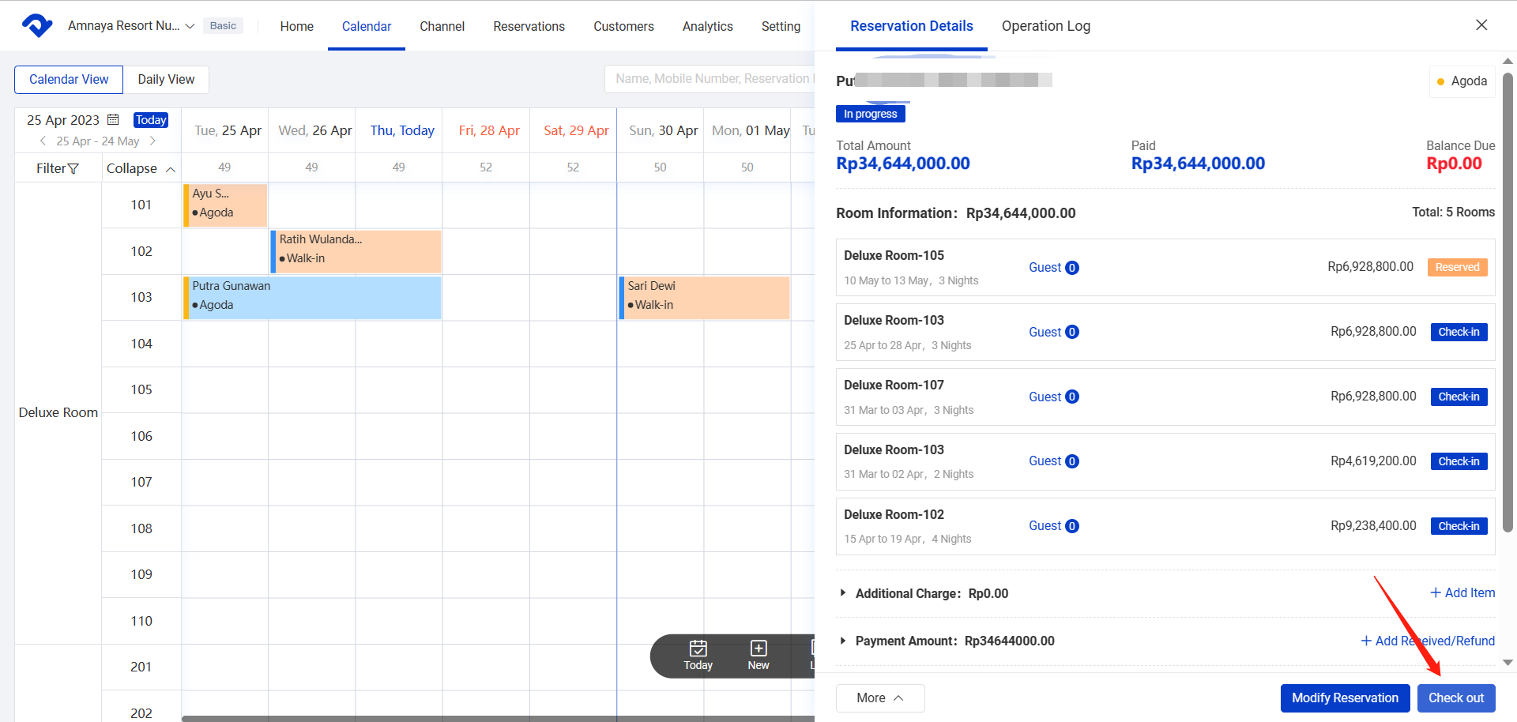Expand the Payment Amount section
1517x722 pixels.
click(x=843, y=641)
